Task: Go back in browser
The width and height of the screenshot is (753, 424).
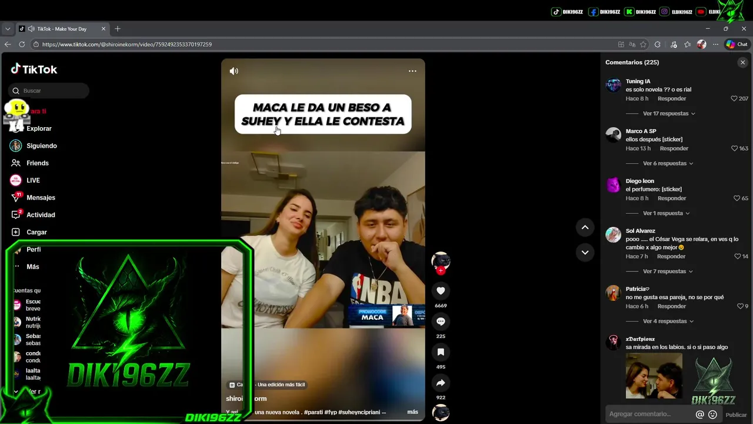Action: coord(8,44)
